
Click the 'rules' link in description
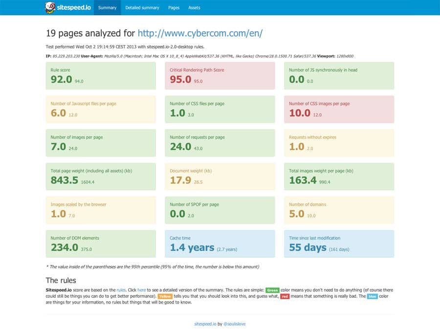pyautogui.click(x=121, y=290)
